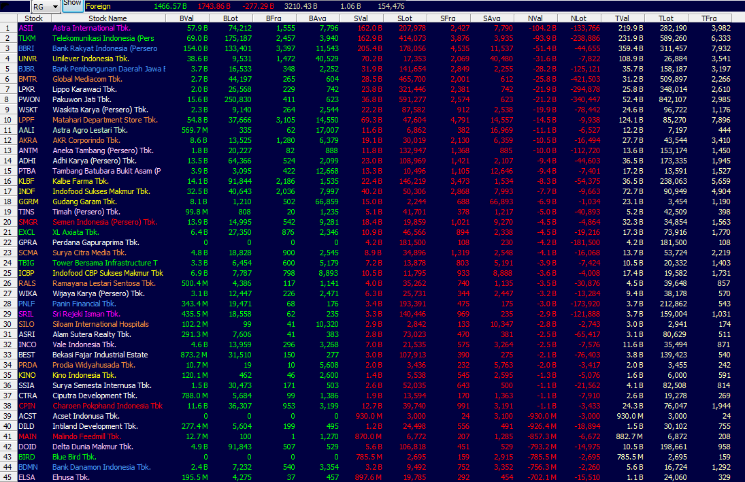Select the ICBP stock code
Image resolution: width=745 pixels, height=482 pixels.
(27, 273)
